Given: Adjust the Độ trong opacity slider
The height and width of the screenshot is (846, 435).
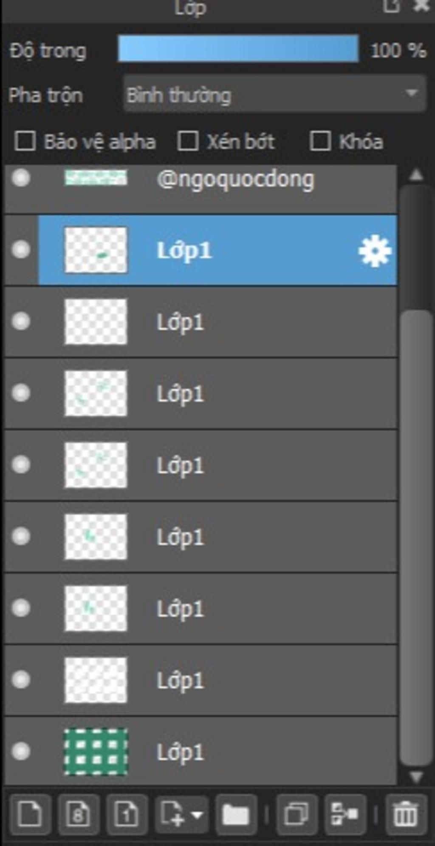Looking at the screenshot, I should pos(238,49).
